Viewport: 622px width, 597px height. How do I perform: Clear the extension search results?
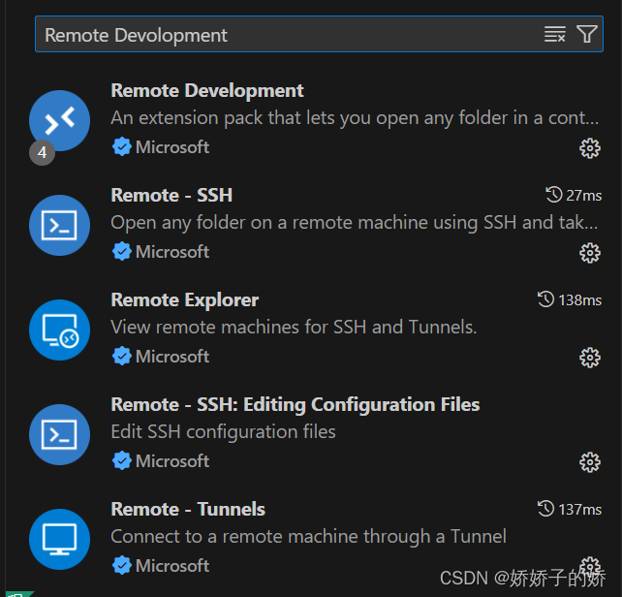[x=554, y=35]
